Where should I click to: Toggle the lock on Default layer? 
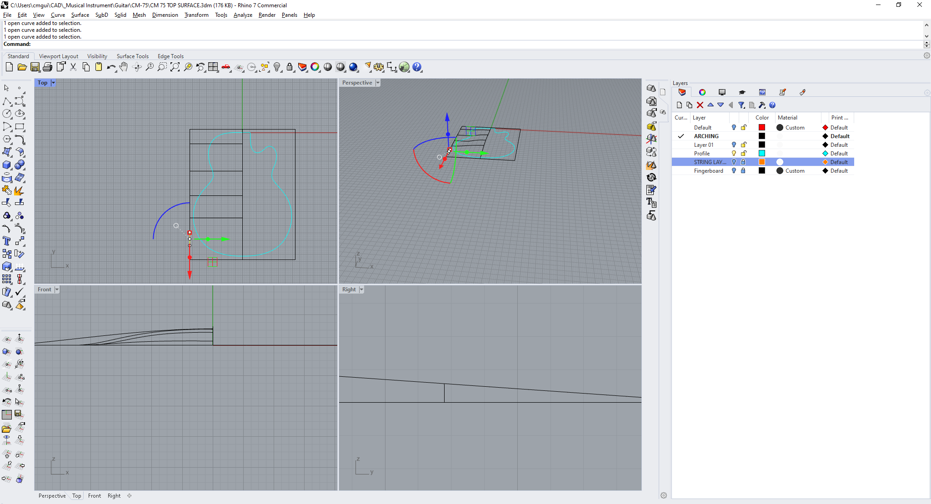pyautogui.click(x=743, y=128)
